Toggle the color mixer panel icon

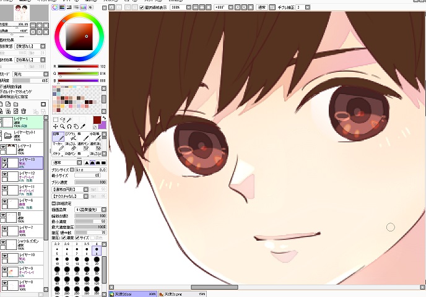coord(76,7)
